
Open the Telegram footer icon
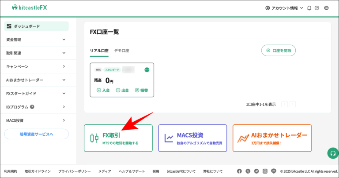tap(256, 171)
